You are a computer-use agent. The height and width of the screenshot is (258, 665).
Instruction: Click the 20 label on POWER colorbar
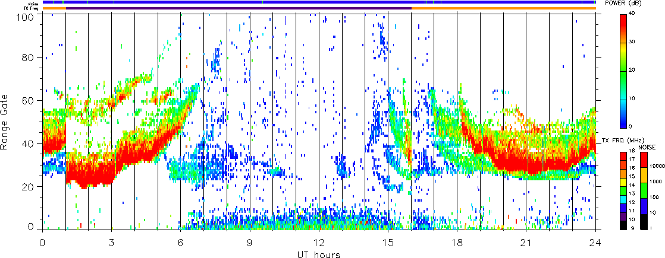click(x=632, y=71)
